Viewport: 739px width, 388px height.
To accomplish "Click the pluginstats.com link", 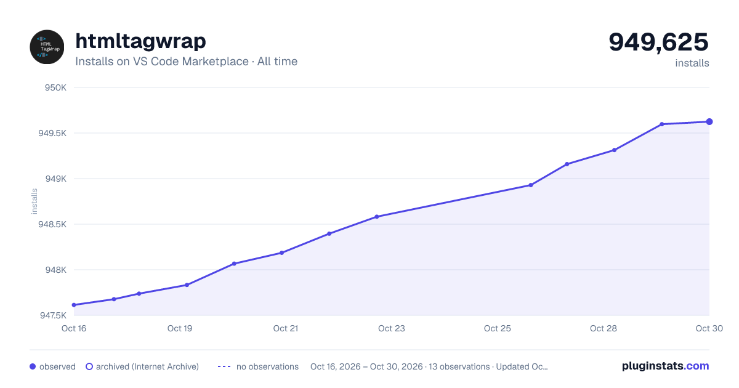I will click(x=666, y=366).
